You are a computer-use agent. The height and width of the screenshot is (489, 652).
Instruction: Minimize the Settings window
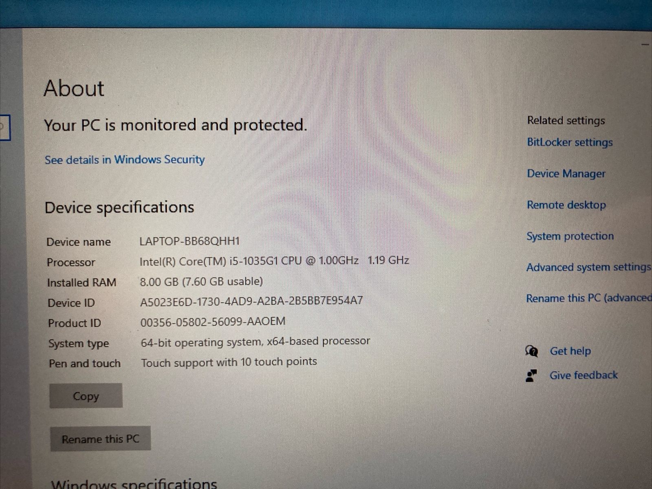pos(645,44)
